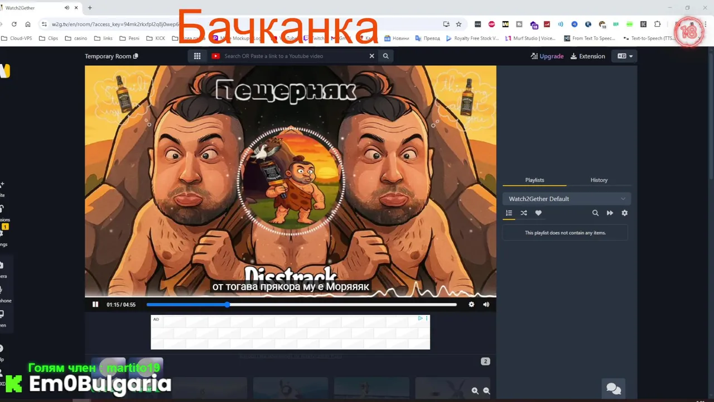Click the playlist skip forward icon
Viewport: 714px width, 402px height.
click(610, 213)
